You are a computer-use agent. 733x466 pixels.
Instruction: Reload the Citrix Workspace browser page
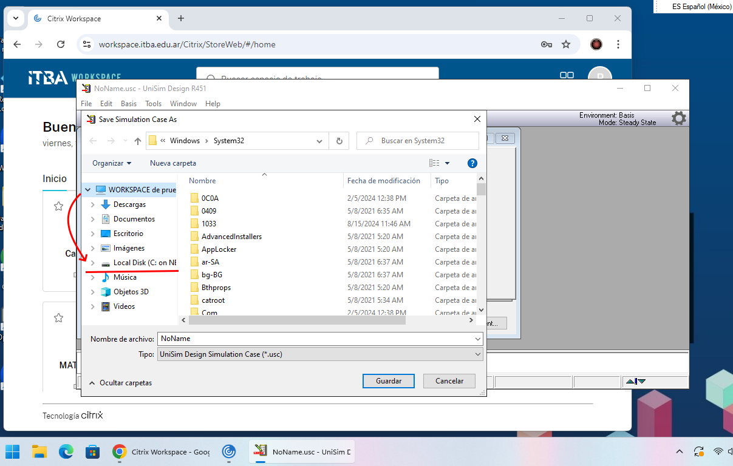click(x=61, y=44)
